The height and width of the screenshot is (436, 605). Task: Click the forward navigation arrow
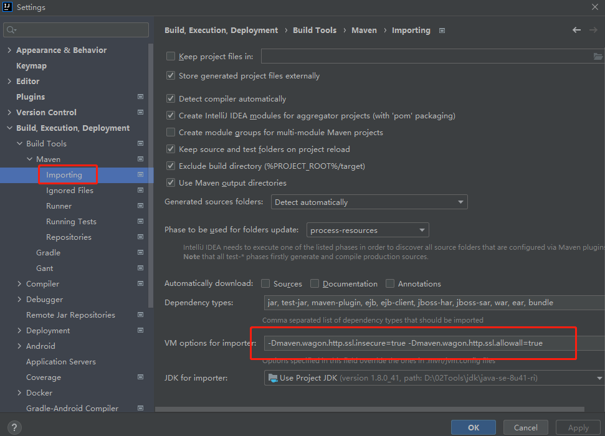pos(593,30)
